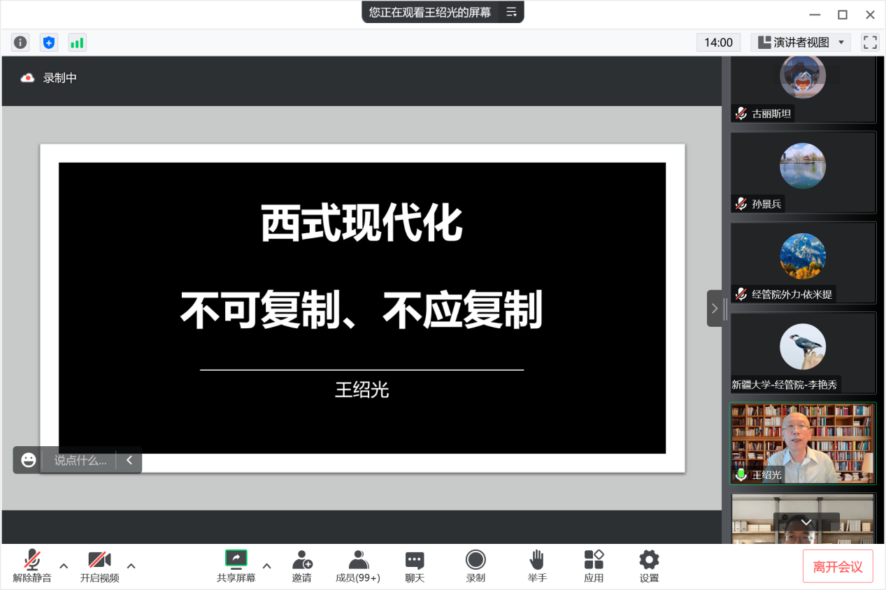
Task: Click the meeting security shield icon
Action: (x=48, y=42)
